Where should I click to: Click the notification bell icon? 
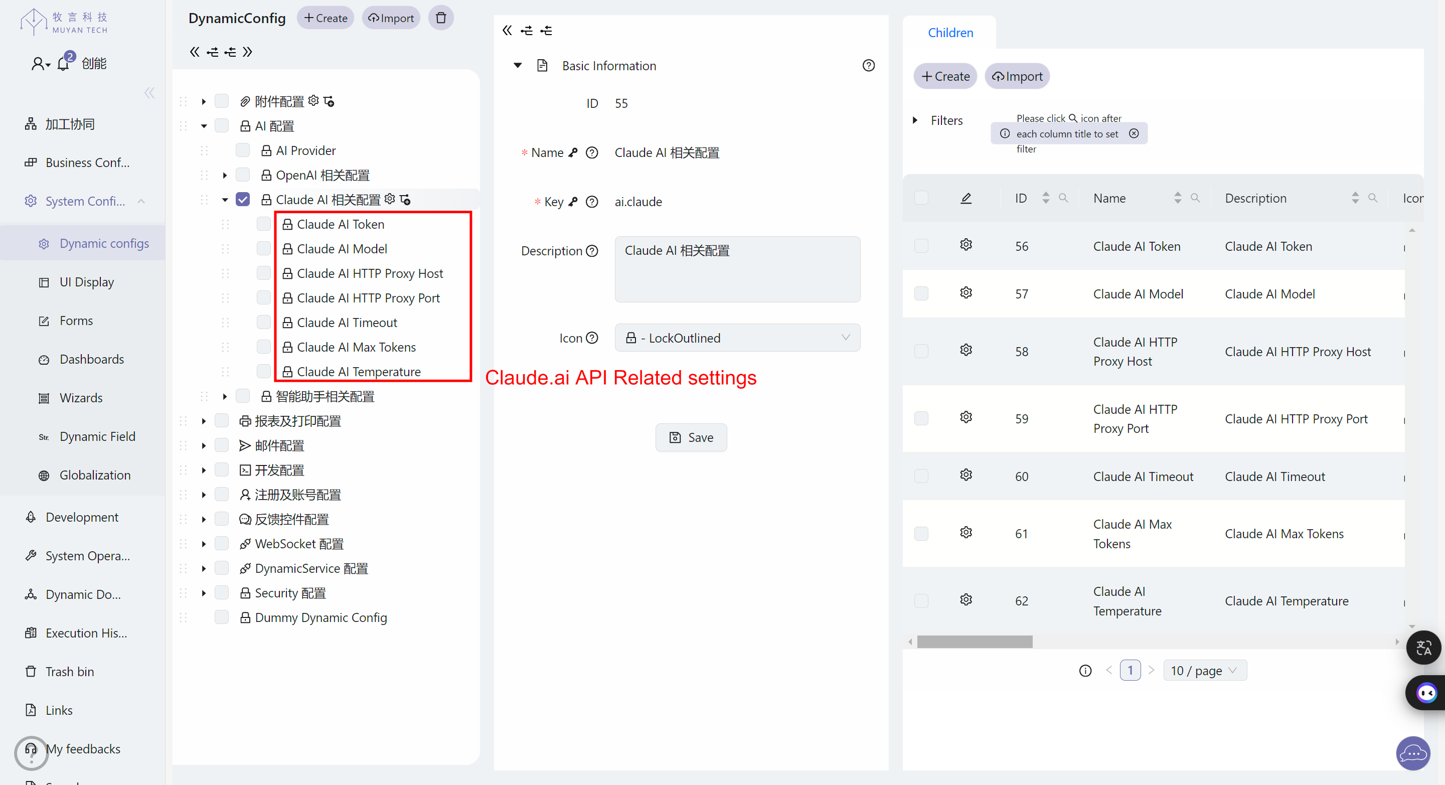click(x=63, y=64)
